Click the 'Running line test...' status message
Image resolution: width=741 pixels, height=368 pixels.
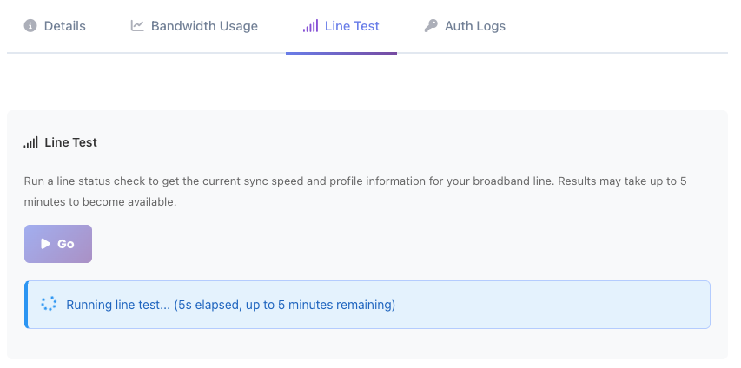tap(230, 305)
